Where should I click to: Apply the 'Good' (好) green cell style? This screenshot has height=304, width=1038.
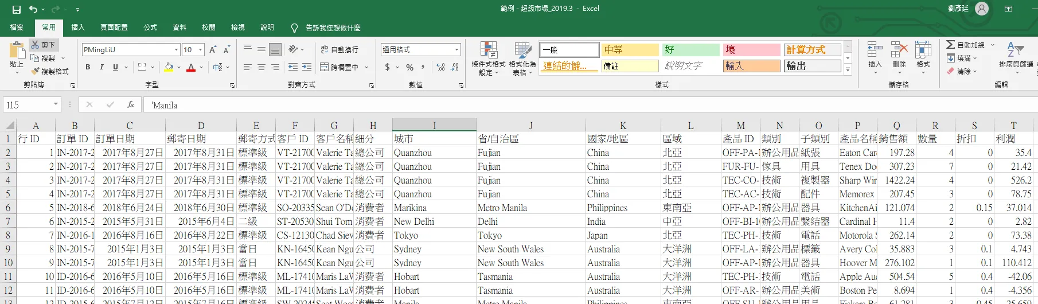coord(690,50)
